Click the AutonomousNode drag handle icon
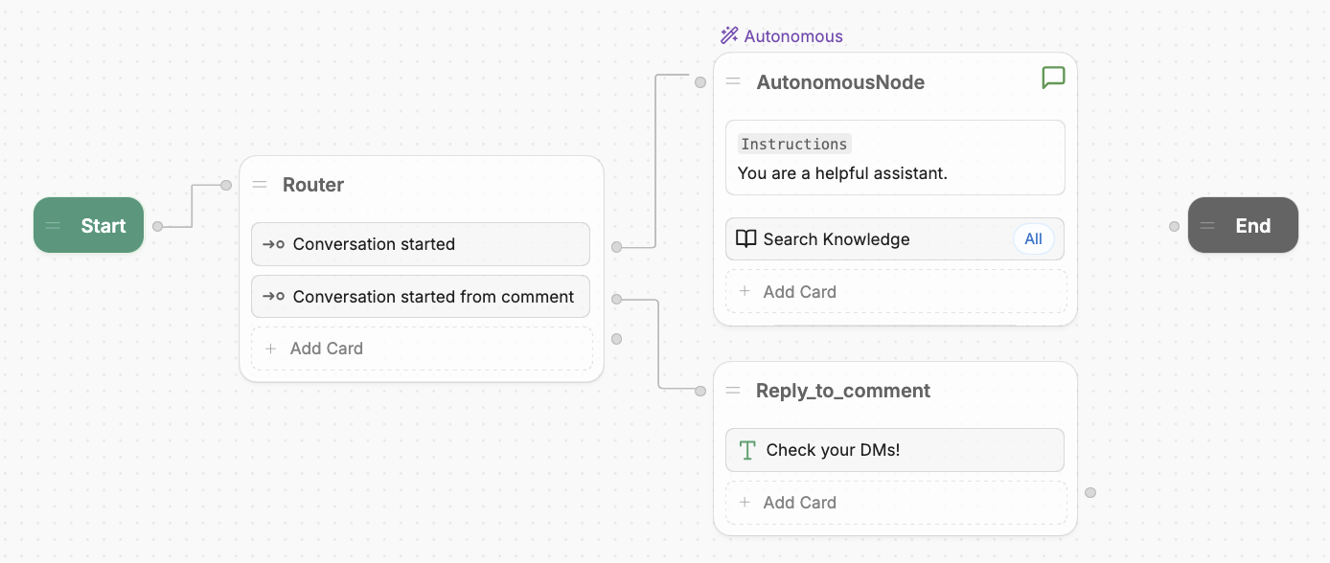Screen dimensions: 1330x563 coord(733,82)
